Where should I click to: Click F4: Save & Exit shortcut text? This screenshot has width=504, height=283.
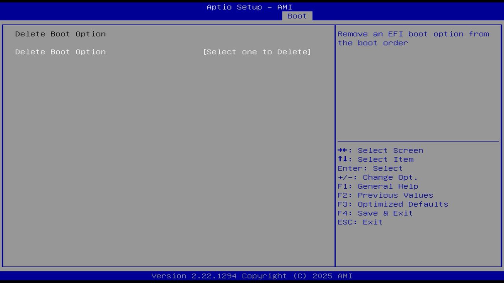pos(374,213)
